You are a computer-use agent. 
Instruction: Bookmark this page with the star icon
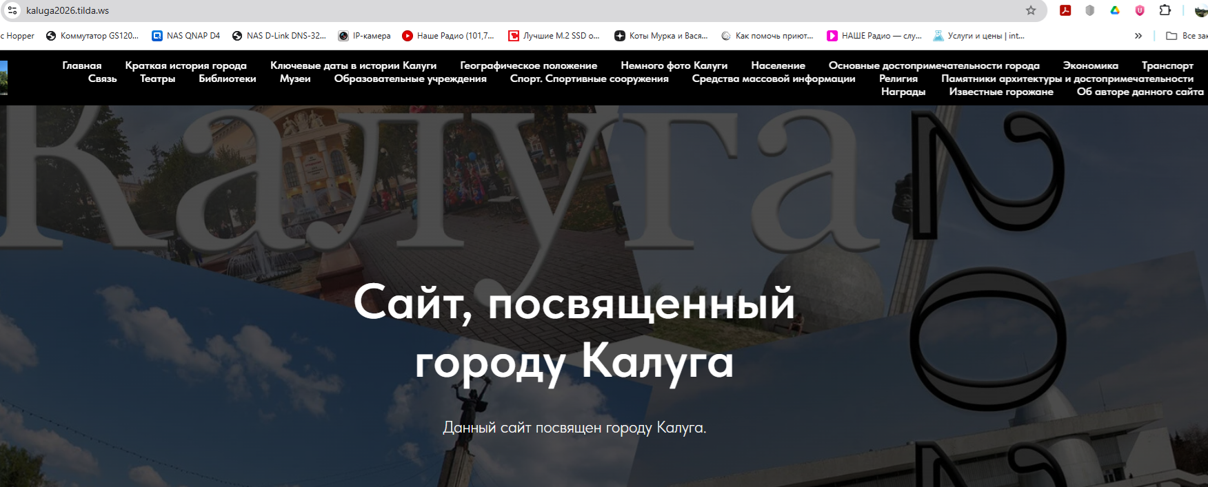coord(1031,10)
